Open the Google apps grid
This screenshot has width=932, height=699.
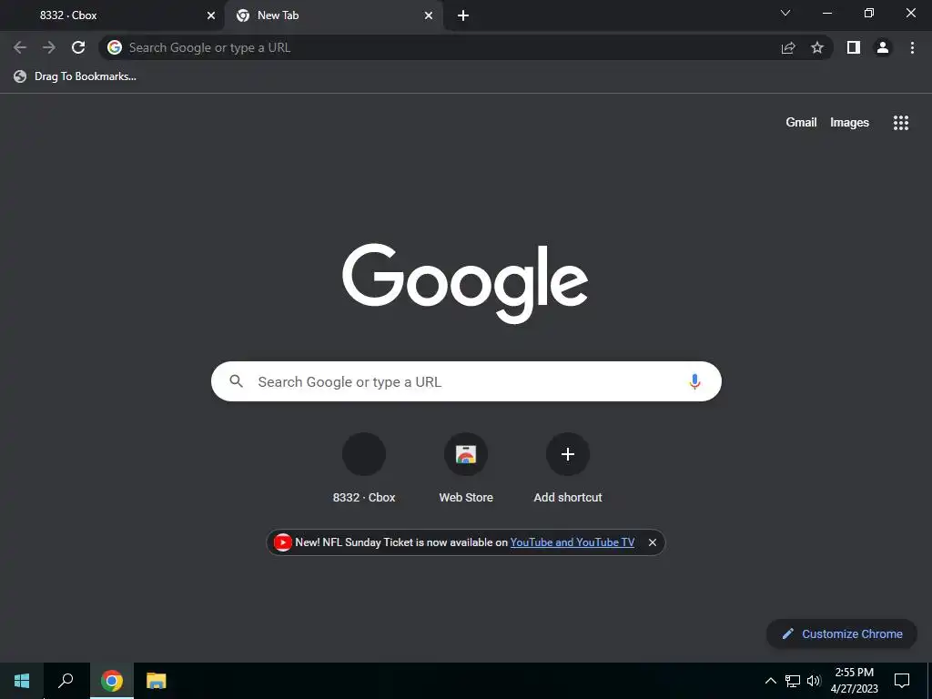point(900,123)
